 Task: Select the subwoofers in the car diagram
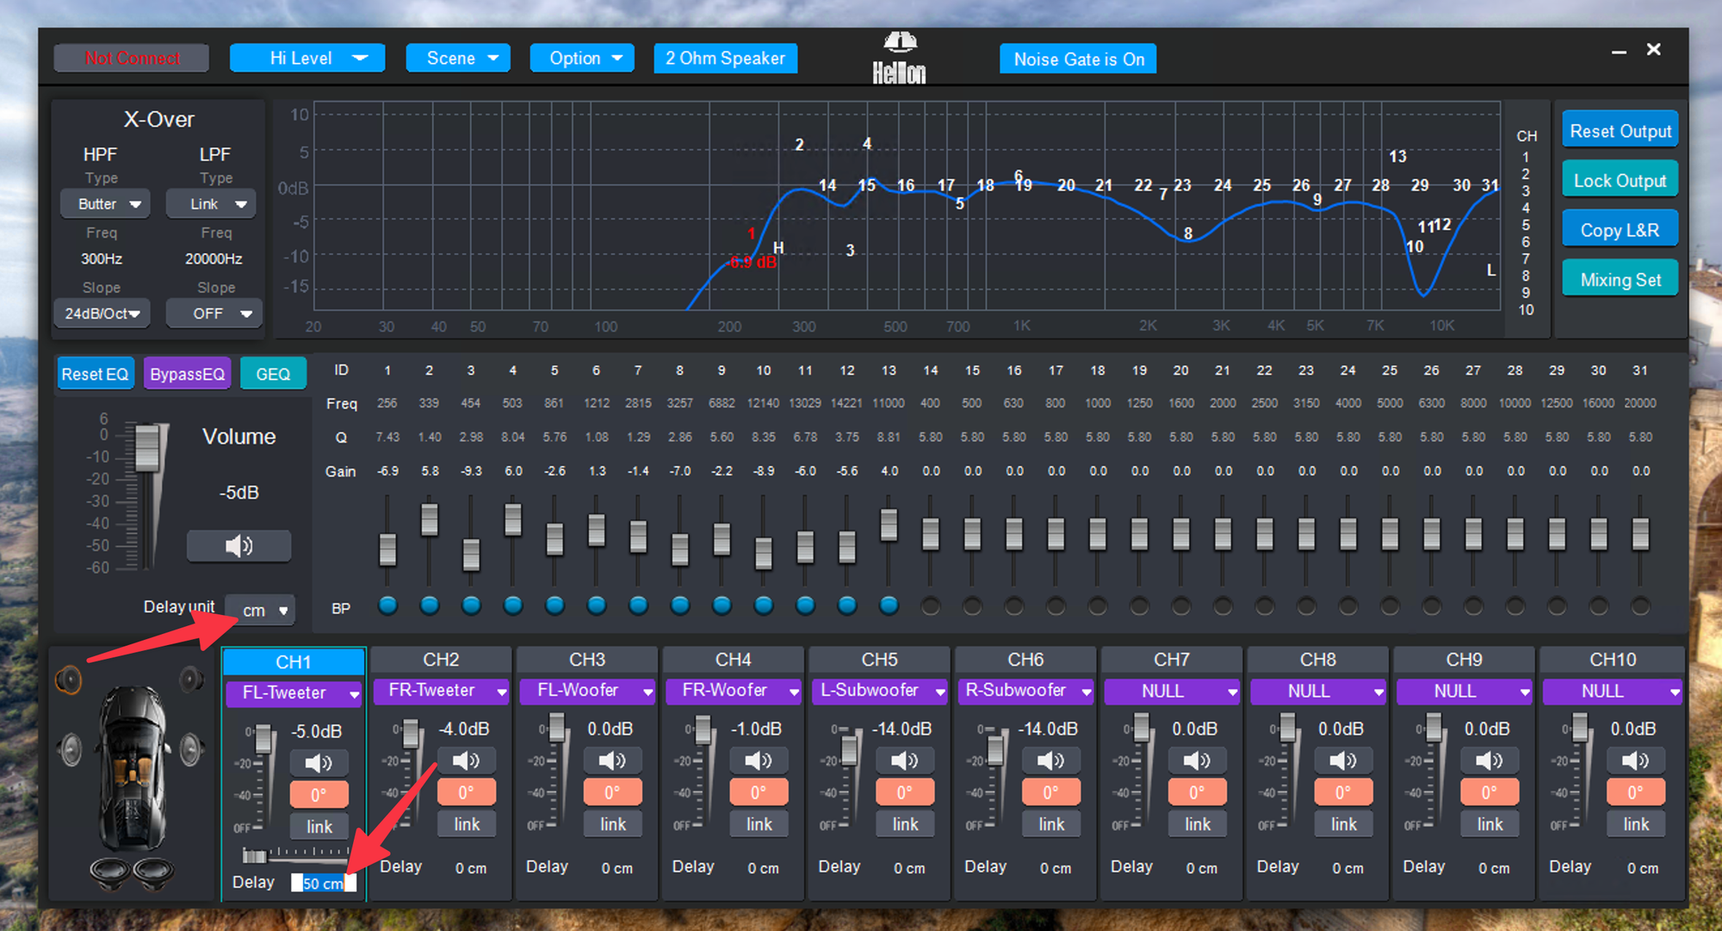[x=132, y=874]
